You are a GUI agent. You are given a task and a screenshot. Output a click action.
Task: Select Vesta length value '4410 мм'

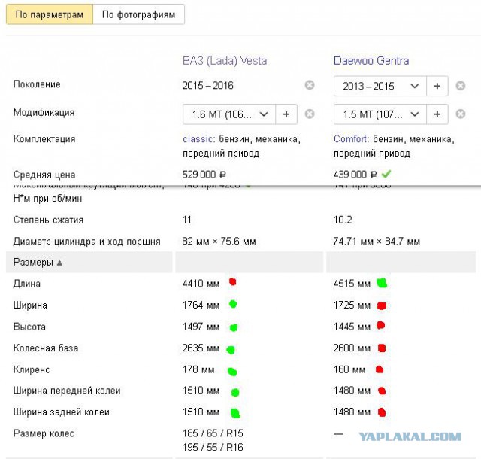[201, 283]
